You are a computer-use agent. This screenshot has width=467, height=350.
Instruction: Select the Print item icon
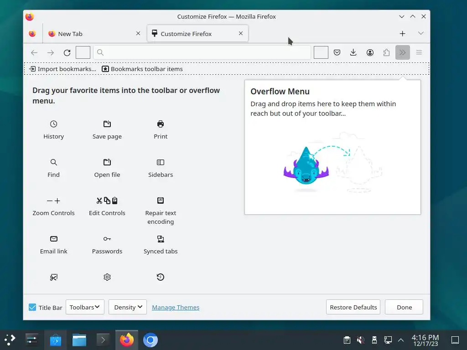coord(161,124)
